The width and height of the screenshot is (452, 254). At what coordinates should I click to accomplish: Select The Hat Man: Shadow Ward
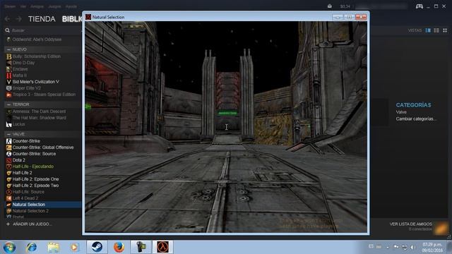[x=40, y=118]
